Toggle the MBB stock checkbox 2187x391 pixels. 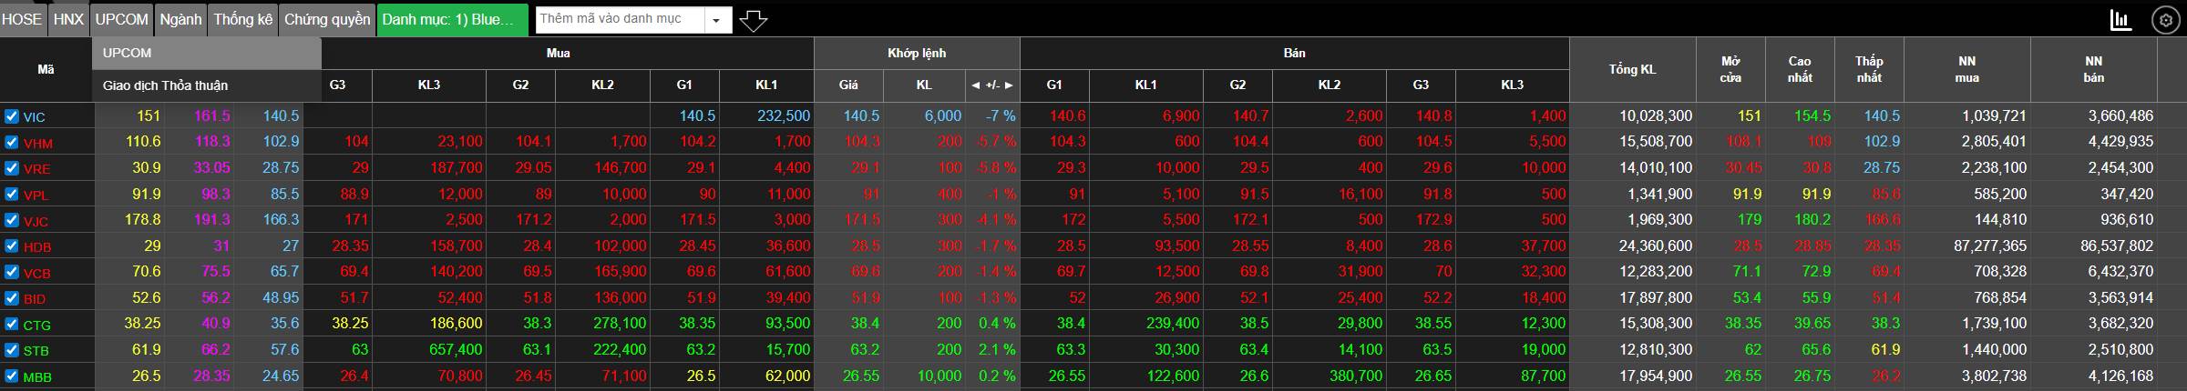(x=11, y=376)
